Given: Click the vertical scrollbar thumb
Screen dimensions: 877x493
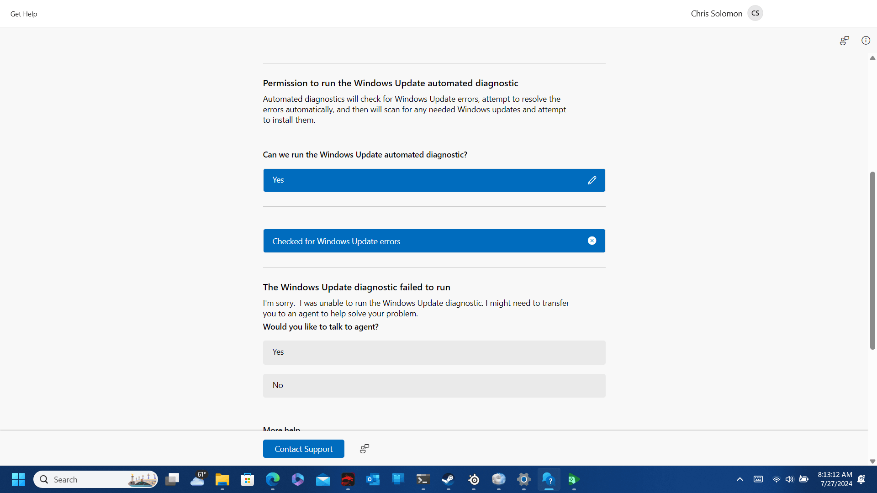Looking at the screenshot, I should pyautogui.click(x=872, y=260).
